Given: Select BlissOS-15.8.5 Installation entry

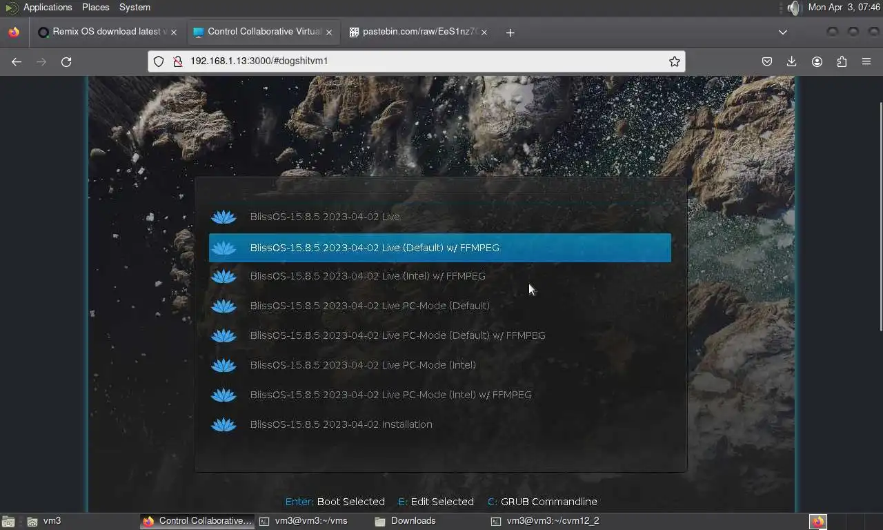Looking at the screenshot, I should 440,424.
